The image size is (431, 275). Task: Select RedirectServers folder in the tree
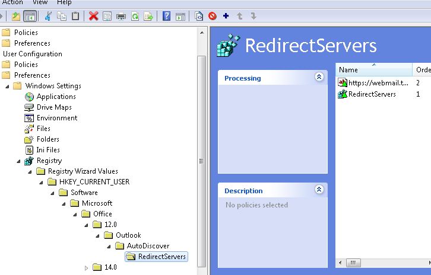pos(156,257)
